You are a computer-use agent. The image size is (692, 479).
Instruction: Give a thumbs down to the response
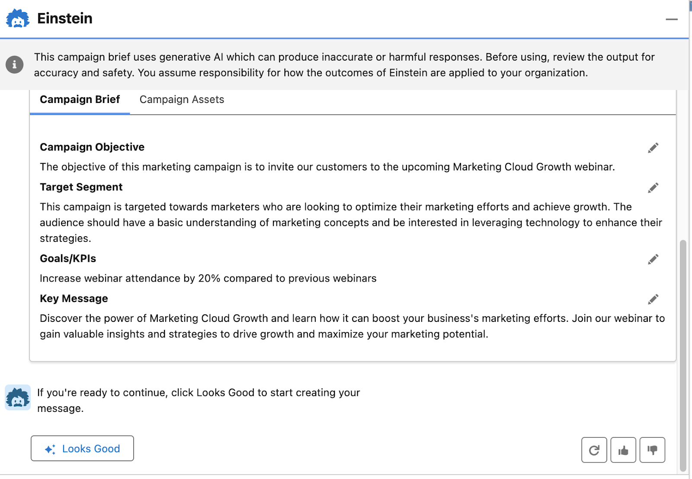pyautogui.click(x=652, y=450)
